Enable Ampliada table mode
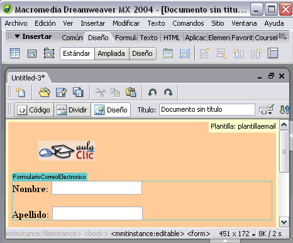The height and width of the screenshot is (243, 293). click(111, 53)
